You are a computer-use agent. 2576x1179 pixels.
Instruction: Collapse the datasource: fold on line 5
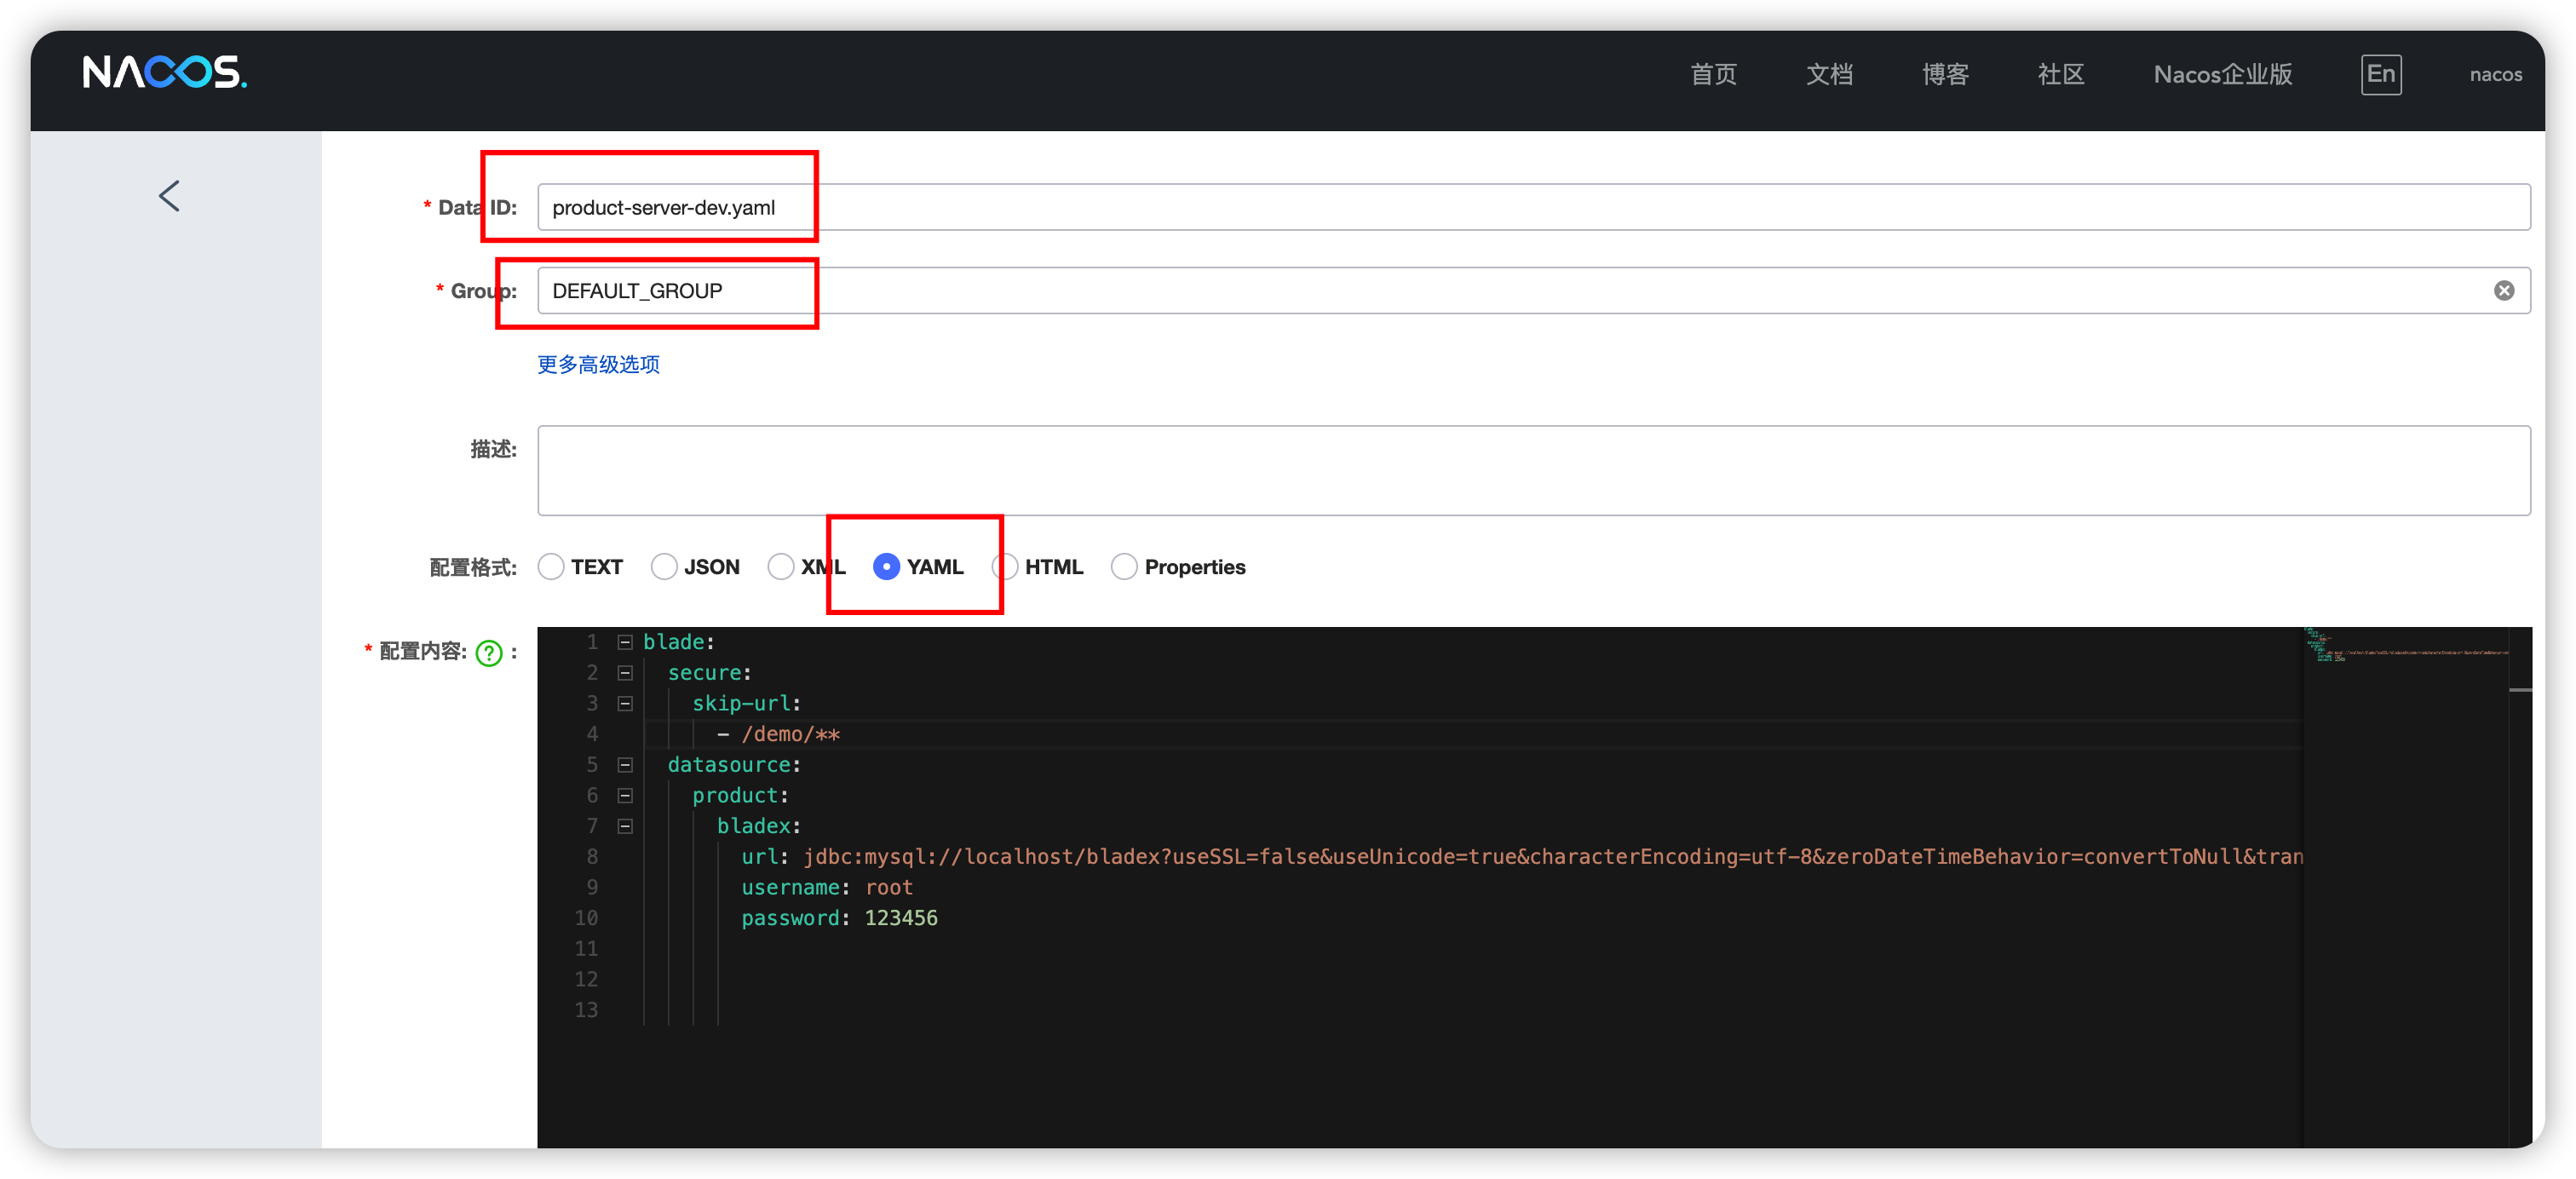(625, 765)
